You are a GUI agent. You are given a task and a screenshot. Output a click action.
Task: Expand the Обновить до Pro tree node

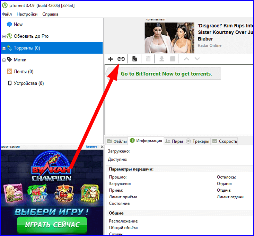coord(4,36)
